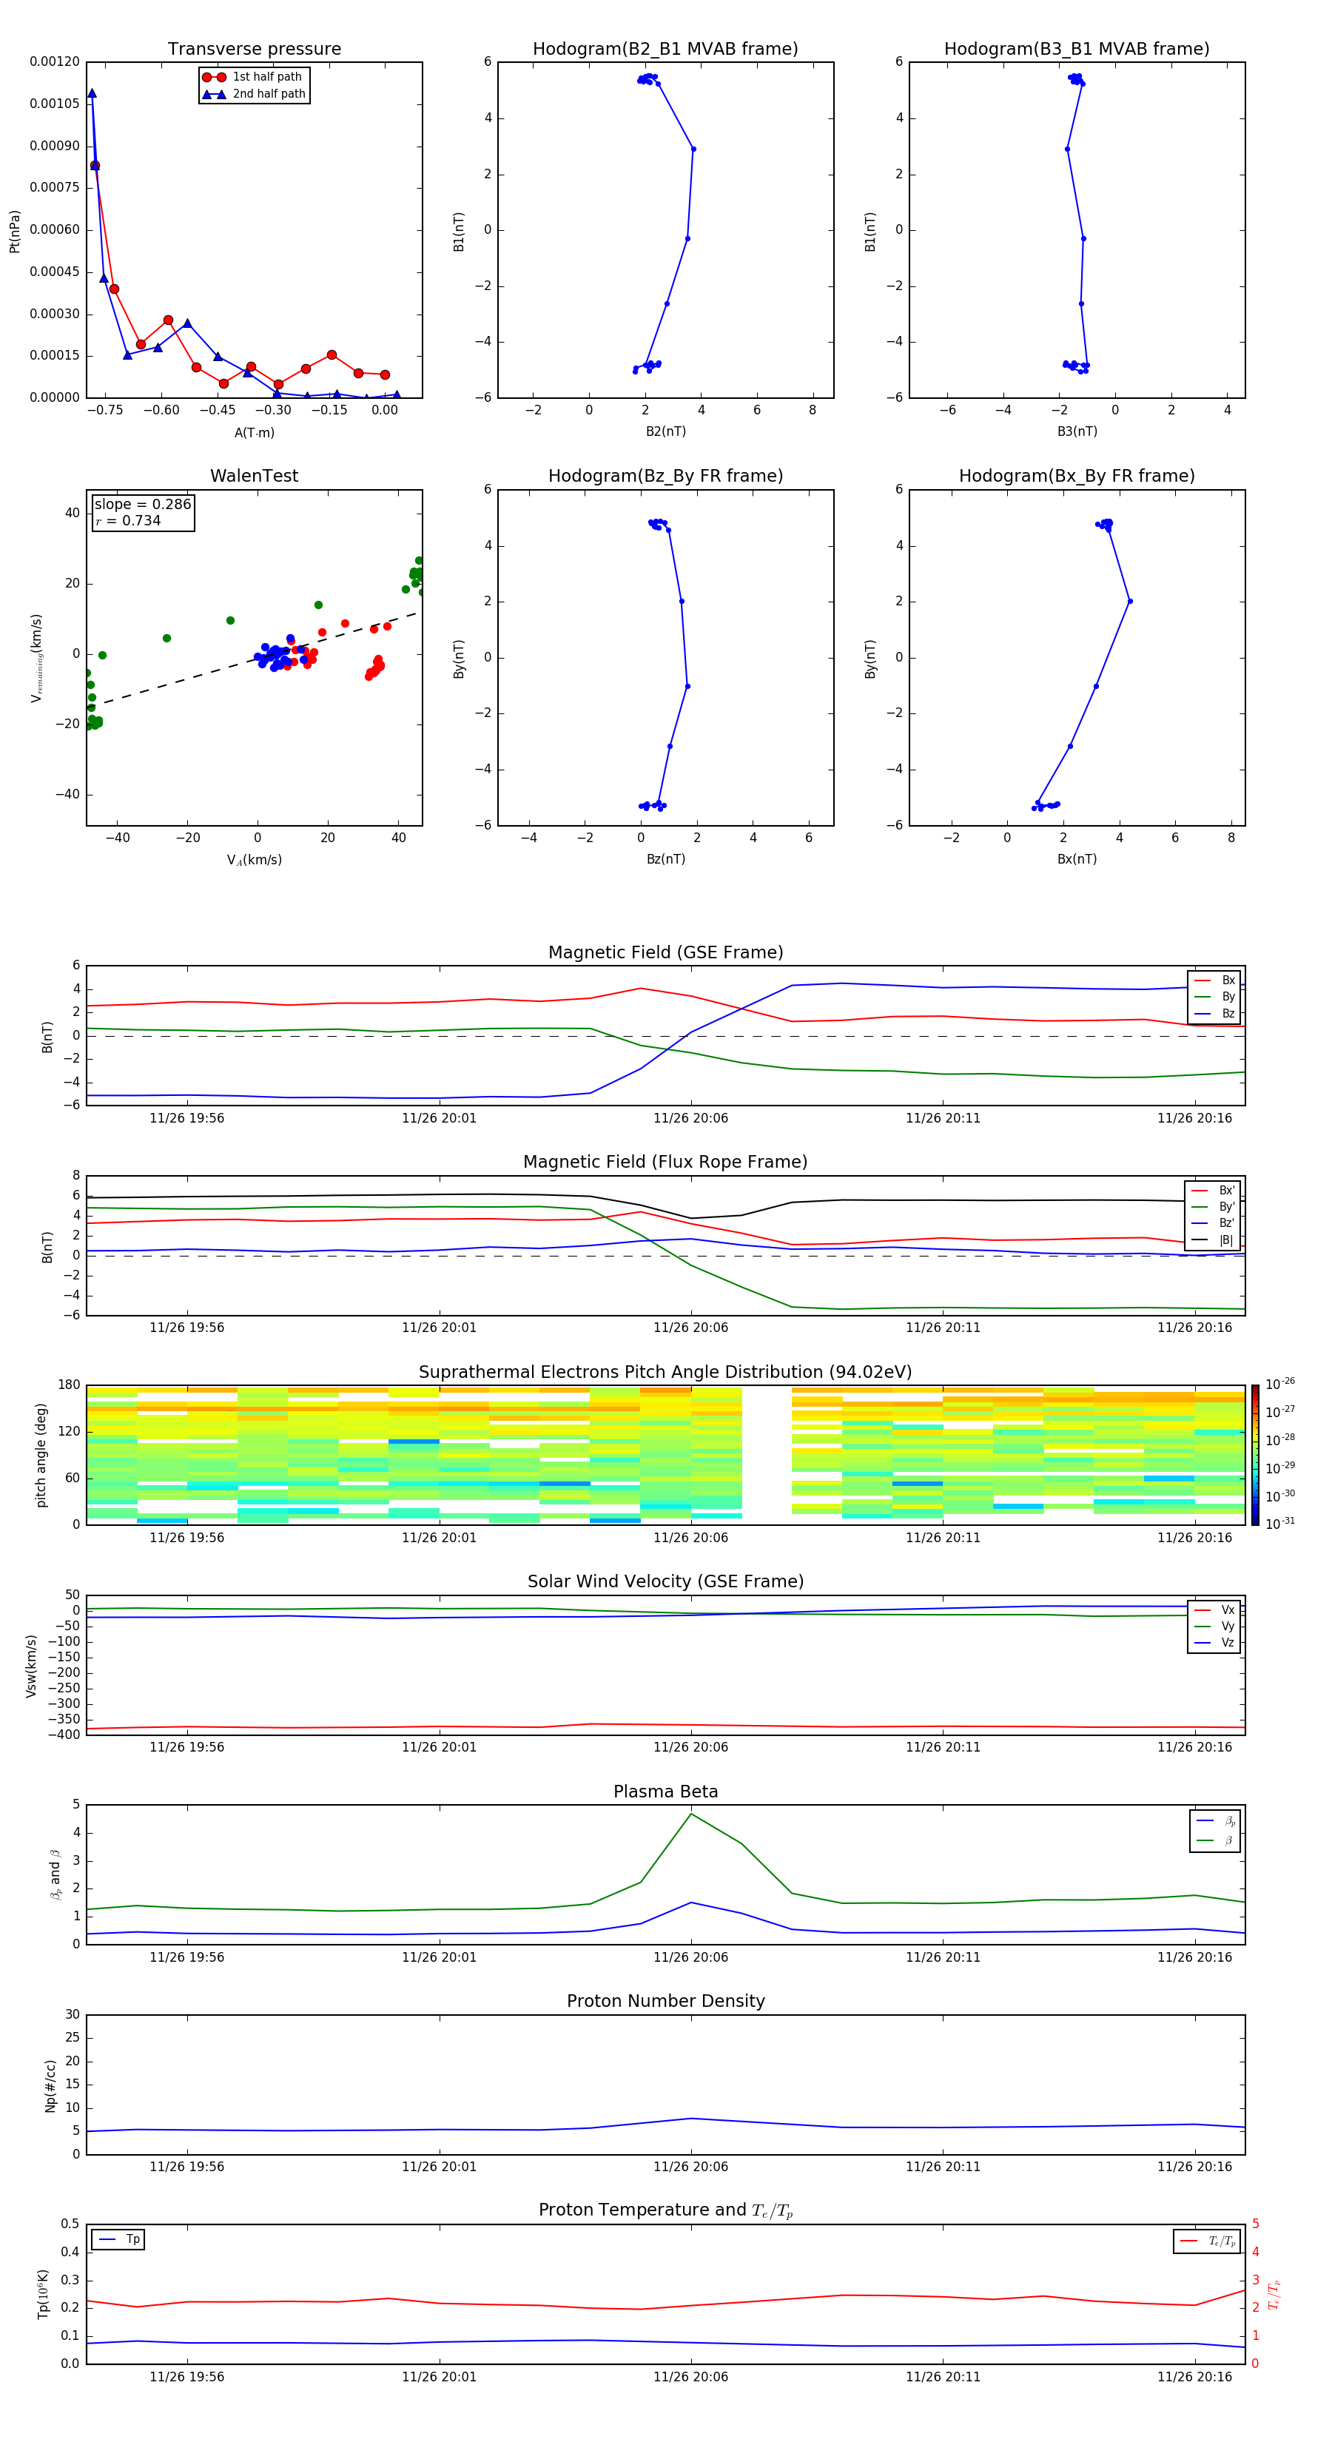Viewport: 1332px width, 2442px height.
Task: Click the 'Solar Wind Velocity (GSE Frame)' title
Action: pos(665,1581)
